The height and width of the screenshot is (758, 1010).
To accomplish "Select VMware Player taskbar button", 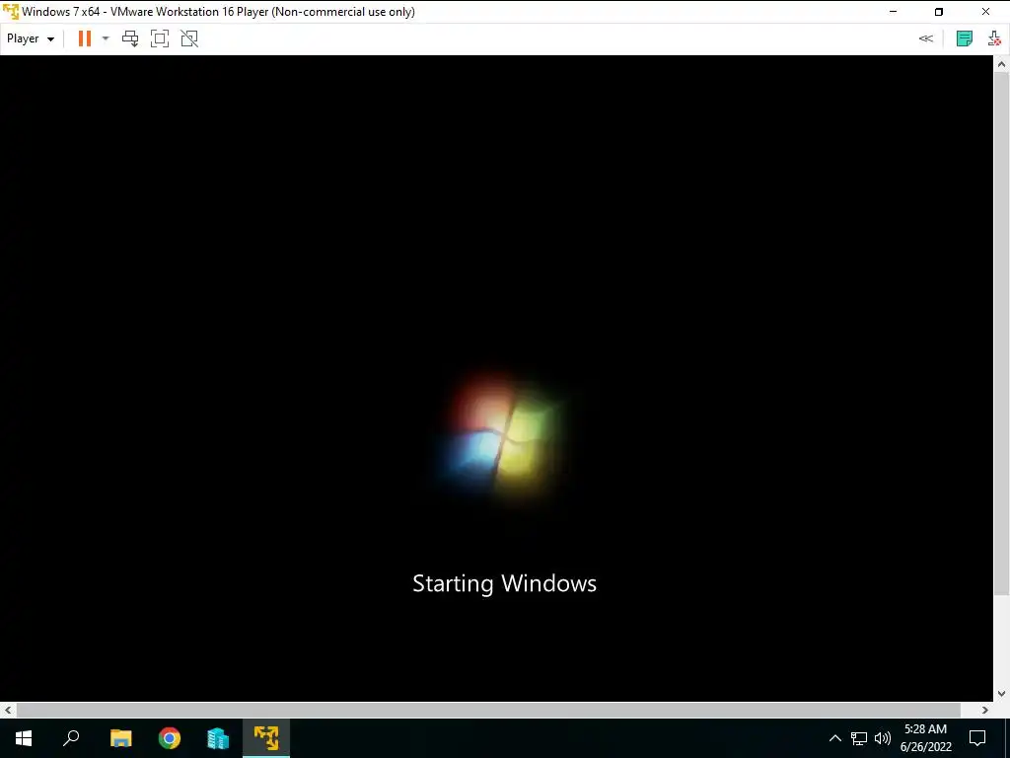I will point(266,738).
